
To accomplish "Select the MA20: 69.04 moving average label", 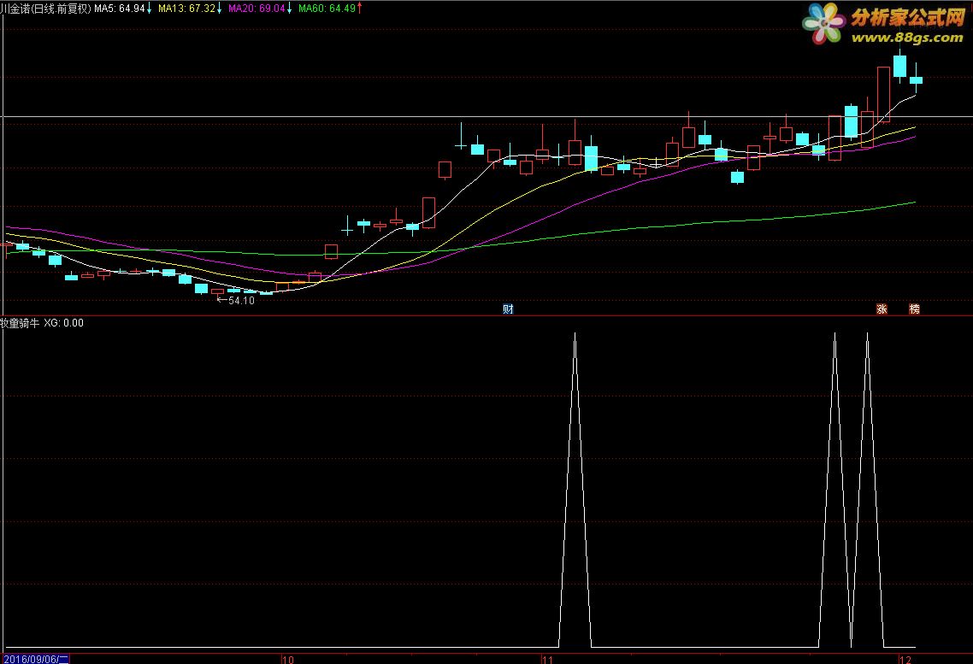I will pyautogui.click(x=260, y=8).
